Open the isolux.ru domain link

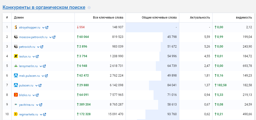[x=25, y=56]
